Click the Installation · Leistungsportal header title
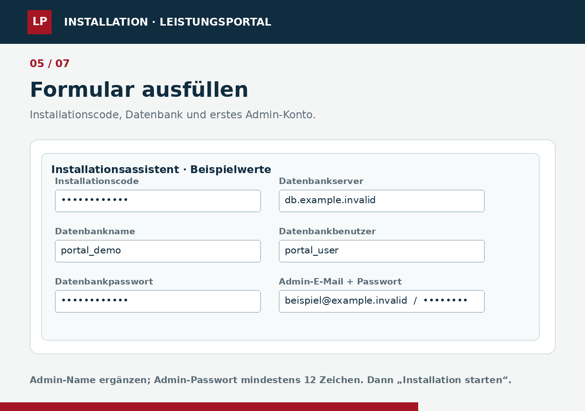The height and width of the screenshot is (411, 585). tap(167, 22)
